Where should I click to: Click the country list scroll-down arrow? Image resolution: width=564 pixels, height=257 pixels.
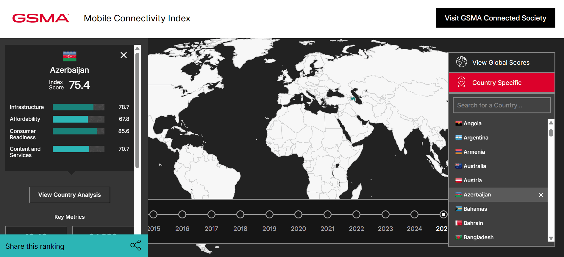[551, 238]
